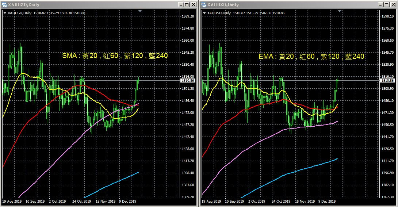Click current price label 1510.86 in right chart
The height and width of the screenshot is (207, 398).
click(387, 80)
